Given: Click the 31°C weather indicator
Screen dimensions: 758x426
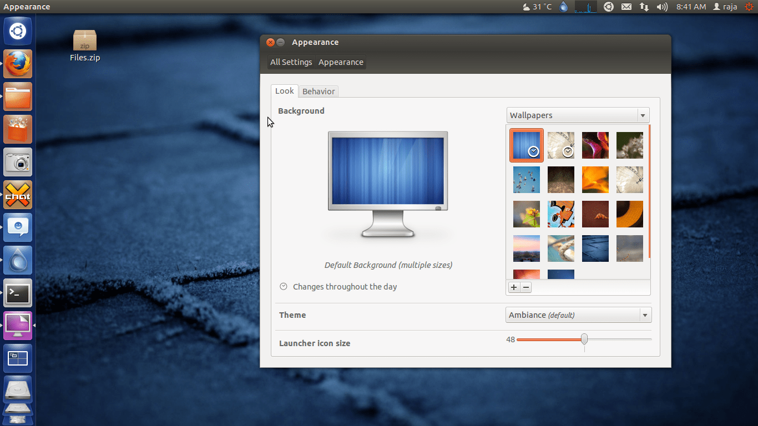Looking at the screenshot, I should (x=537, y=7).
